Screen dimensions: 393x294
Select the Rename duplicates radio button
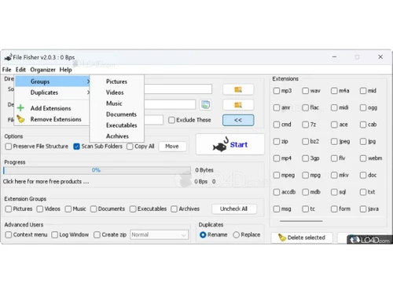[x=203, y=234]
